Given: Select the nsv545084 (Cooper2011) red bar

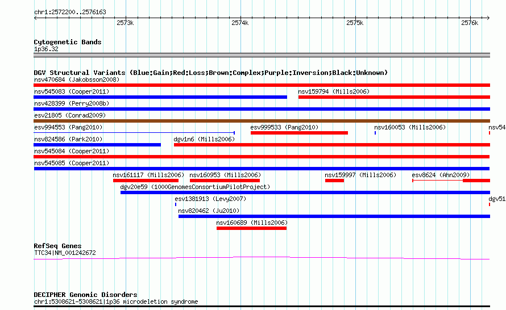Looking at the screenshot, I should [x=262, y=157].
